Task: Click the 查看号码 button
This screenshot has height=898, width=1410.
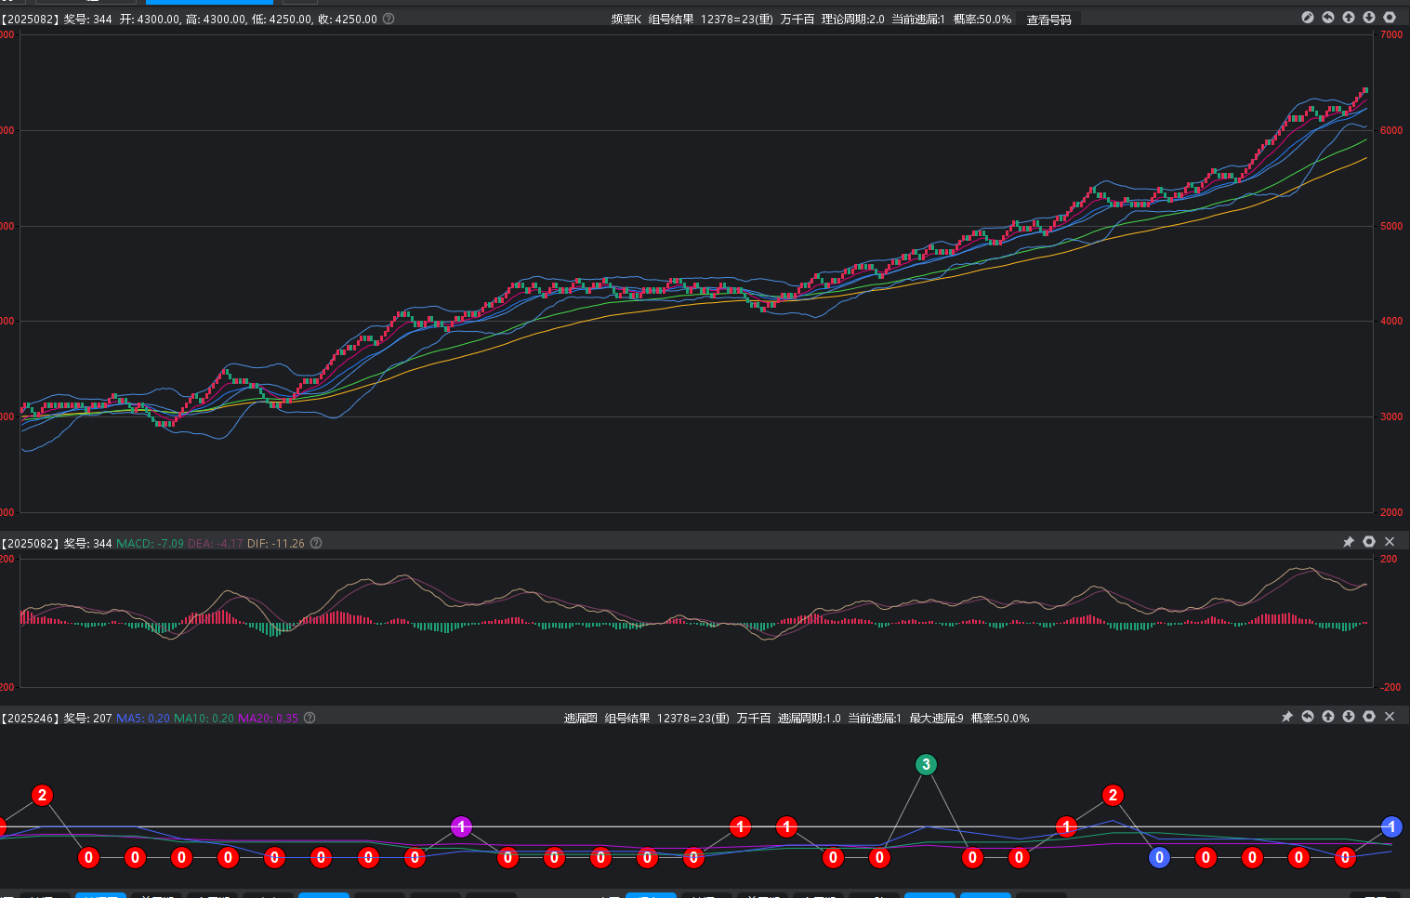Action: click(x=1048, y=20)
